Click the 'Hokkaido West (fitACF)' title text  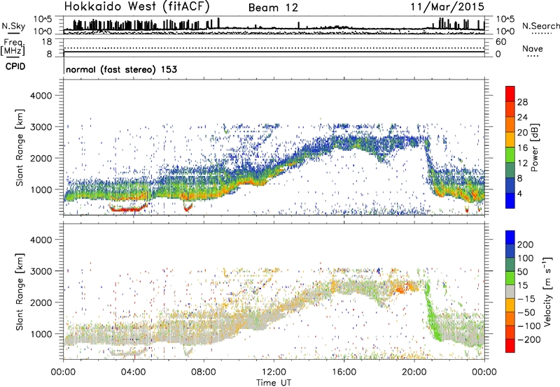click(x=136, y=7)
